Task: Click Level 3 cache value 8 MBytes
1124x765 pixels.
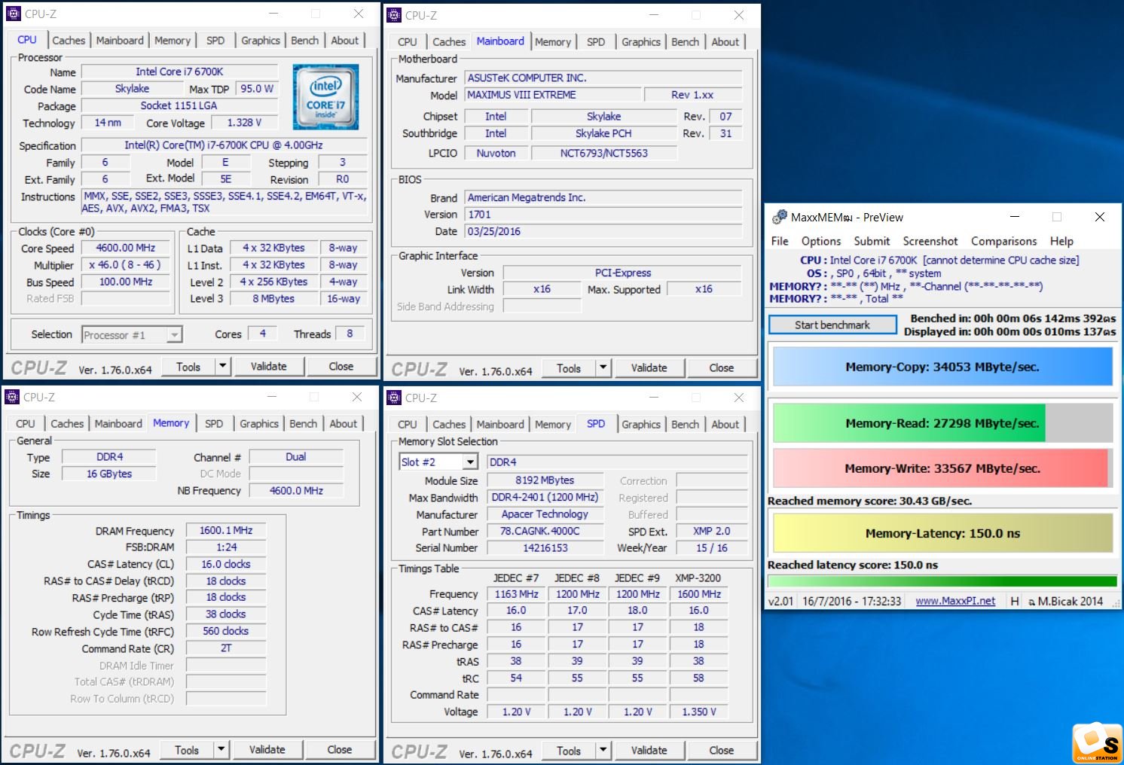Action: click(273, 299)
